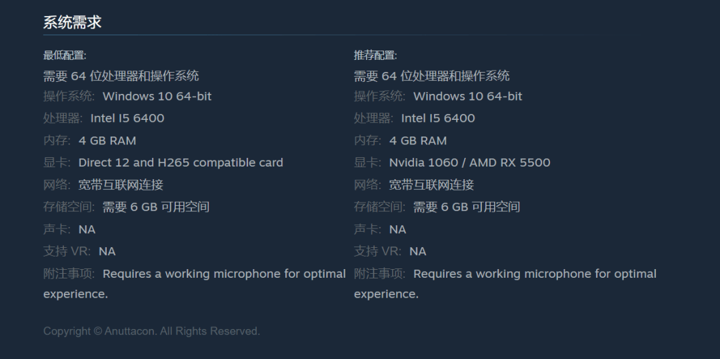Click 4 GB RAM in minimum column

(107, 141)
